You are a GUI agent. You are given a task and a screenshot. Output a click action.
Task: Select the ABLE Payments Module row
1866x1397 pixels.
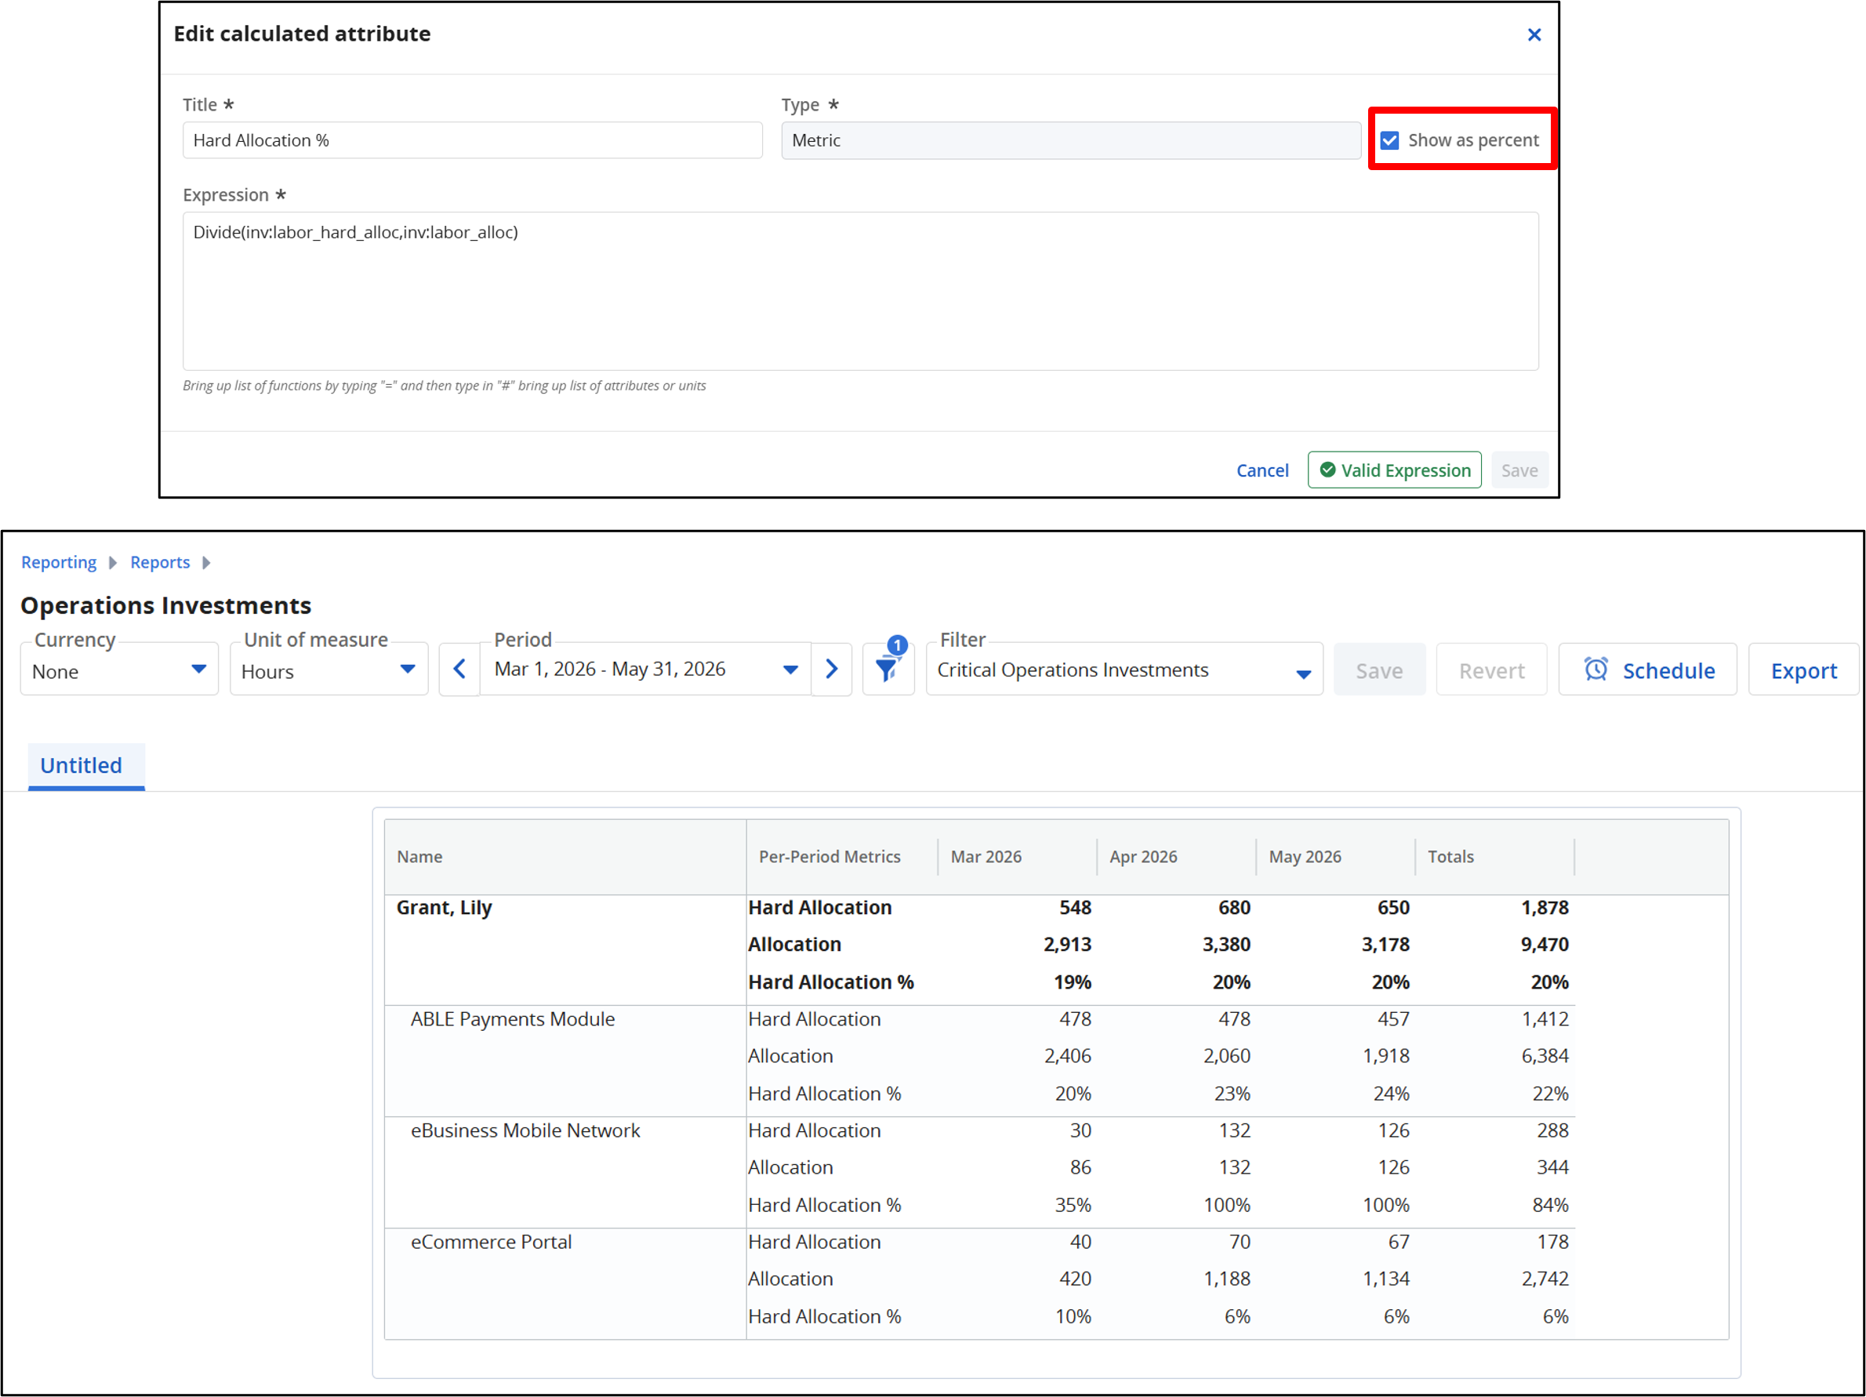pos(512,1019)
